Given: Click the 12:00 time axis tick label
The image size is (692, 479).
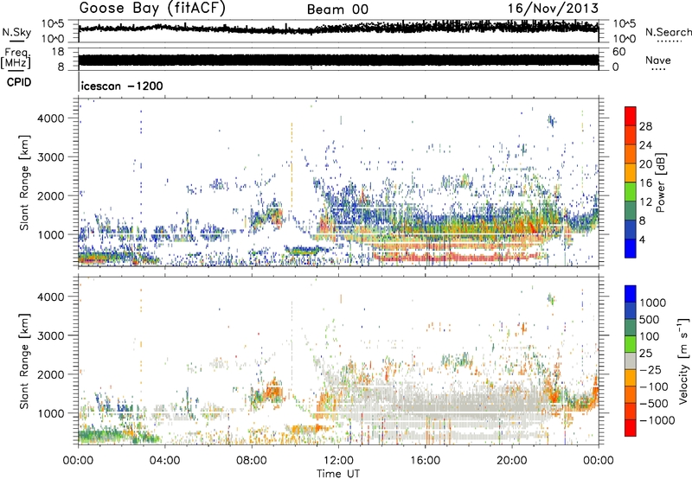Looking at the screenshot, I should tap(338, 461).
